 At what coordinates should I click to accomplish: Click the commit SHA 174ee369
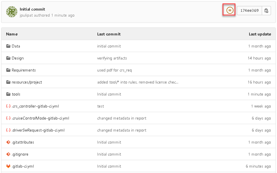249,10
